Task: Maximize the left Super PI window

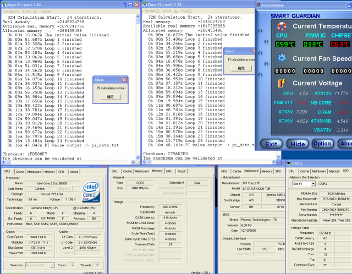Action: [x=130, y=5]
